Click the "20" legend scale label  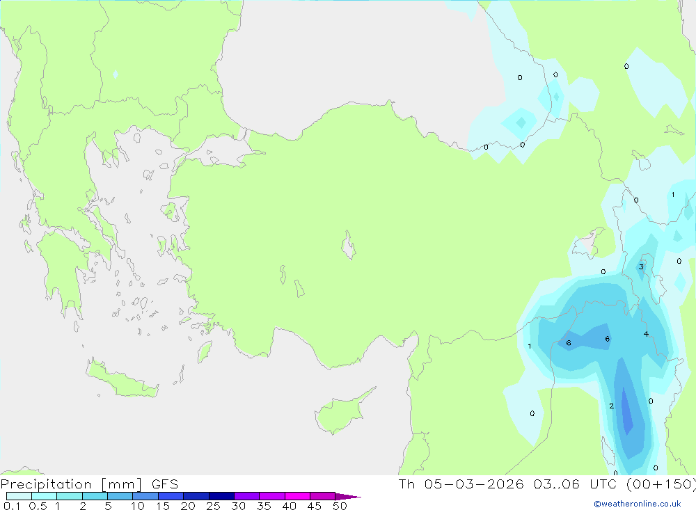[188, 506]
